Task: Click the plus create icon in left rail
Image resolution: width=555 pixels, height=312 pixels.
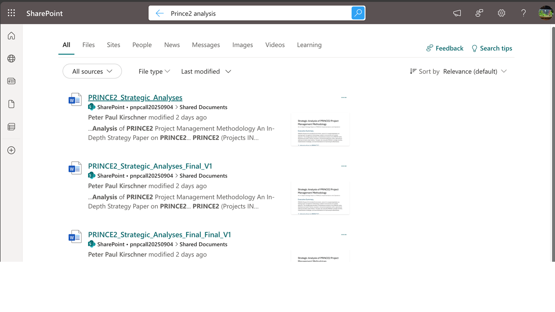Action: (x=11, y=150)
